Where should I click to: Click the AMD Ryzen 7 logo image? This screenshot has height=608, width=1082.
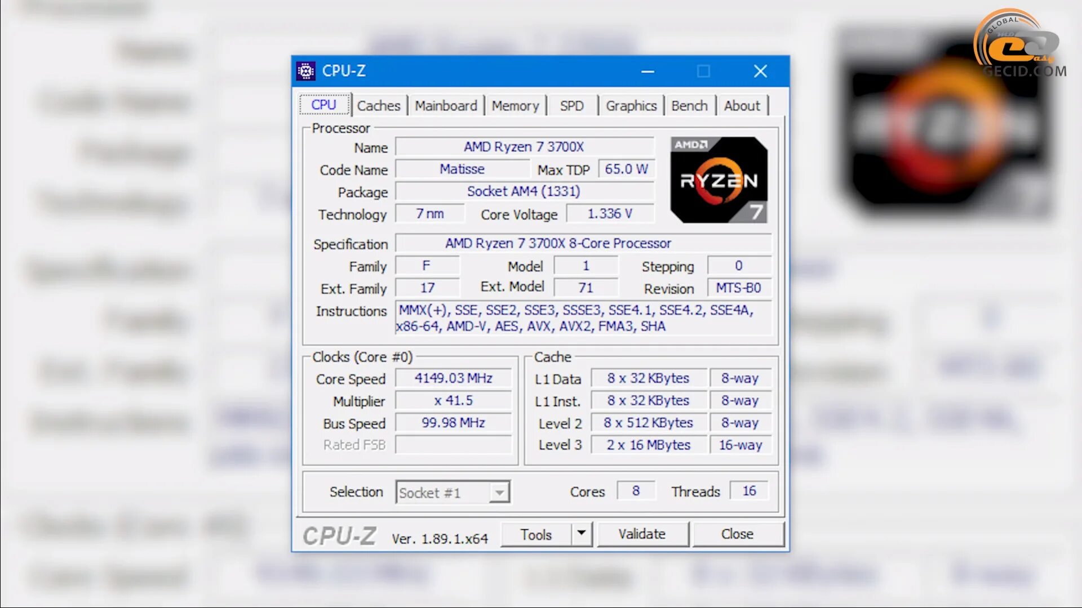coord(719,180)
